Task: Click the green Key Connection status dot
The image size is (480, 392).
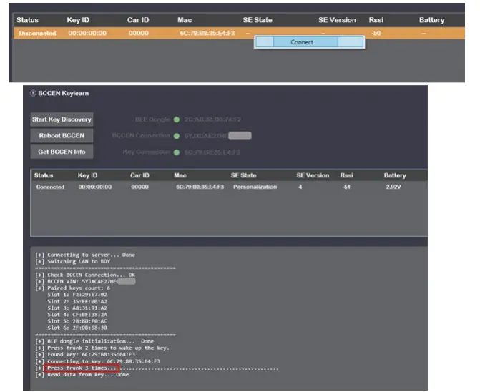Action: tap(177, 152)
